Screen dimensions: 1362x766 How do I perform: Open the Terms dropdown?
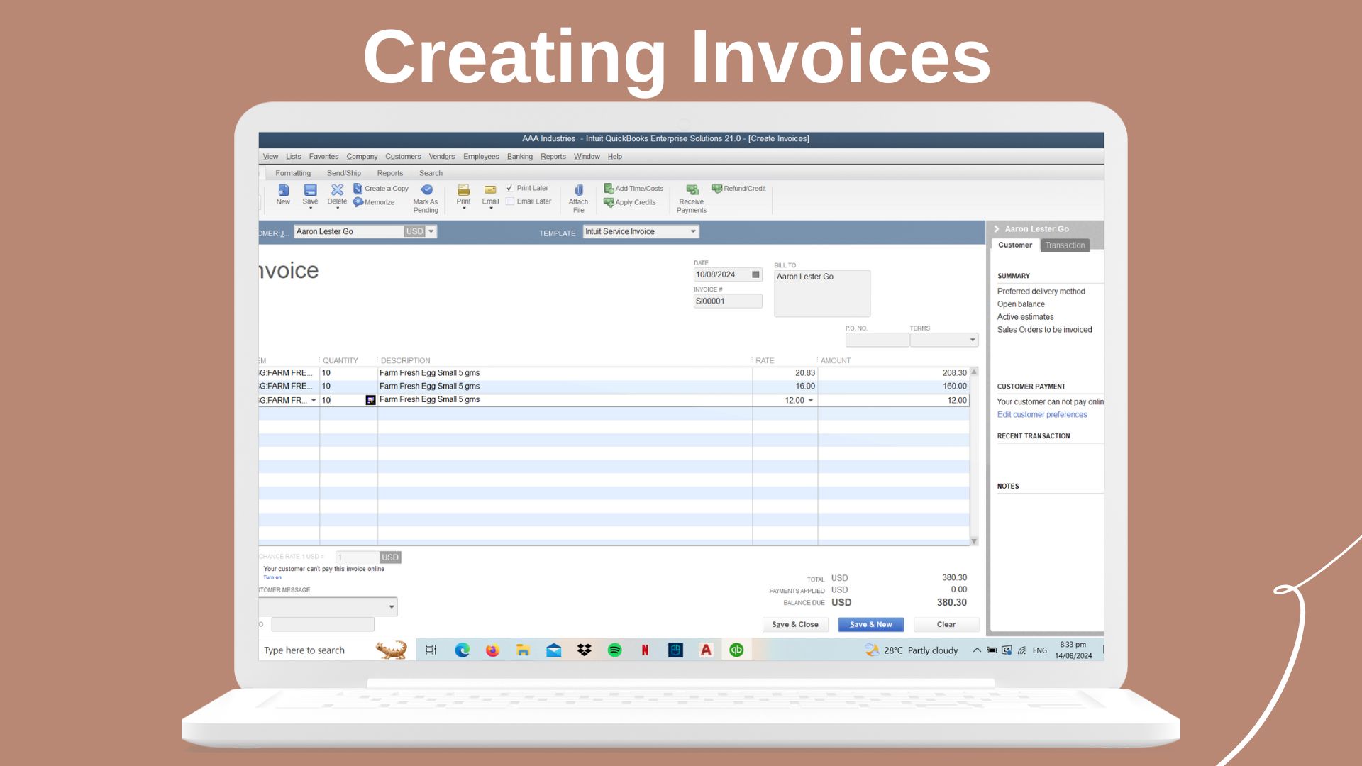(972, 340)
